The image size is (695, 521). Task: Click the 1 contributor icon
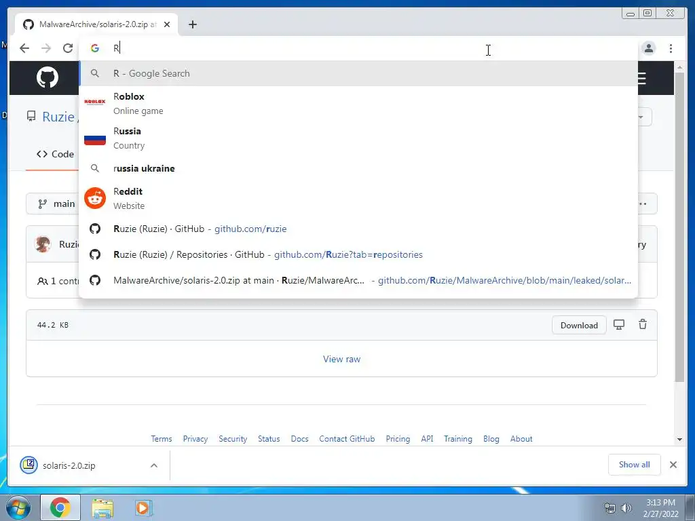coord(43,281)
